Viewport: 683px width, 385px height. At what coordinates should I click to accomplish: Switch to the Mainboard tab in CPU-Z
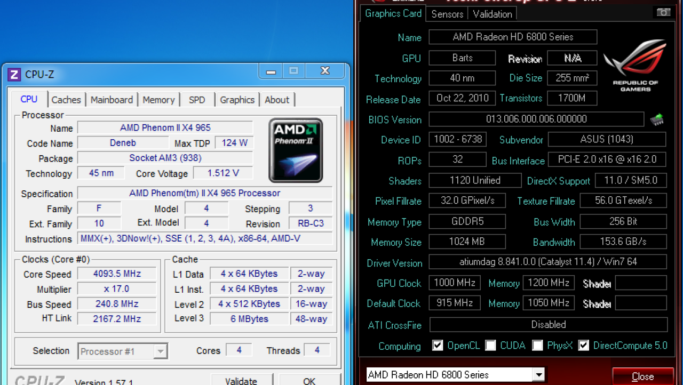(x=112, y=100)
